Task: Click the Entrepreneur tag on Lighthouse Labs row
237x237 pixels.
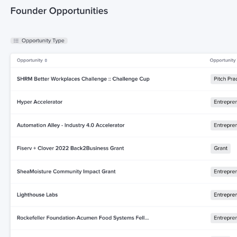Action: pyautogui.click(x=224, y=195)
